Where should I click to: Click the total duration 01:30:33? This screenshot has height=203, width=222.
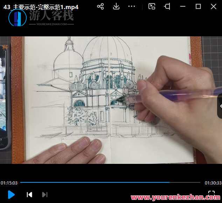[213, 183]
